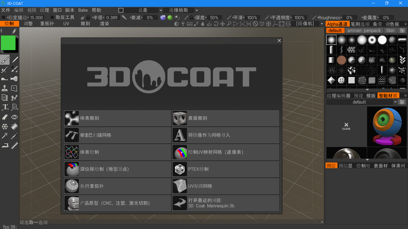408x229 pixels.
Task: Select the Pencil tool in left toolbar
Action: point(15,60)
